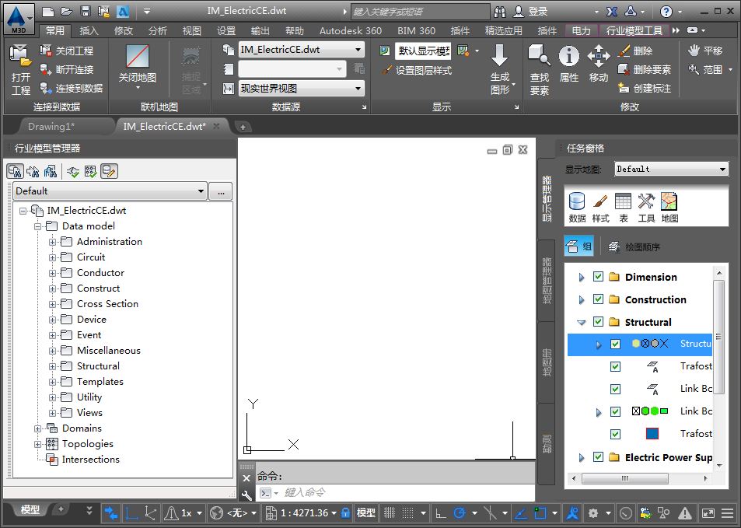This screenshot has height=528, width=741.
Task: Toggle checkbox of highlighted Structu layer
Action: point(615,344)
